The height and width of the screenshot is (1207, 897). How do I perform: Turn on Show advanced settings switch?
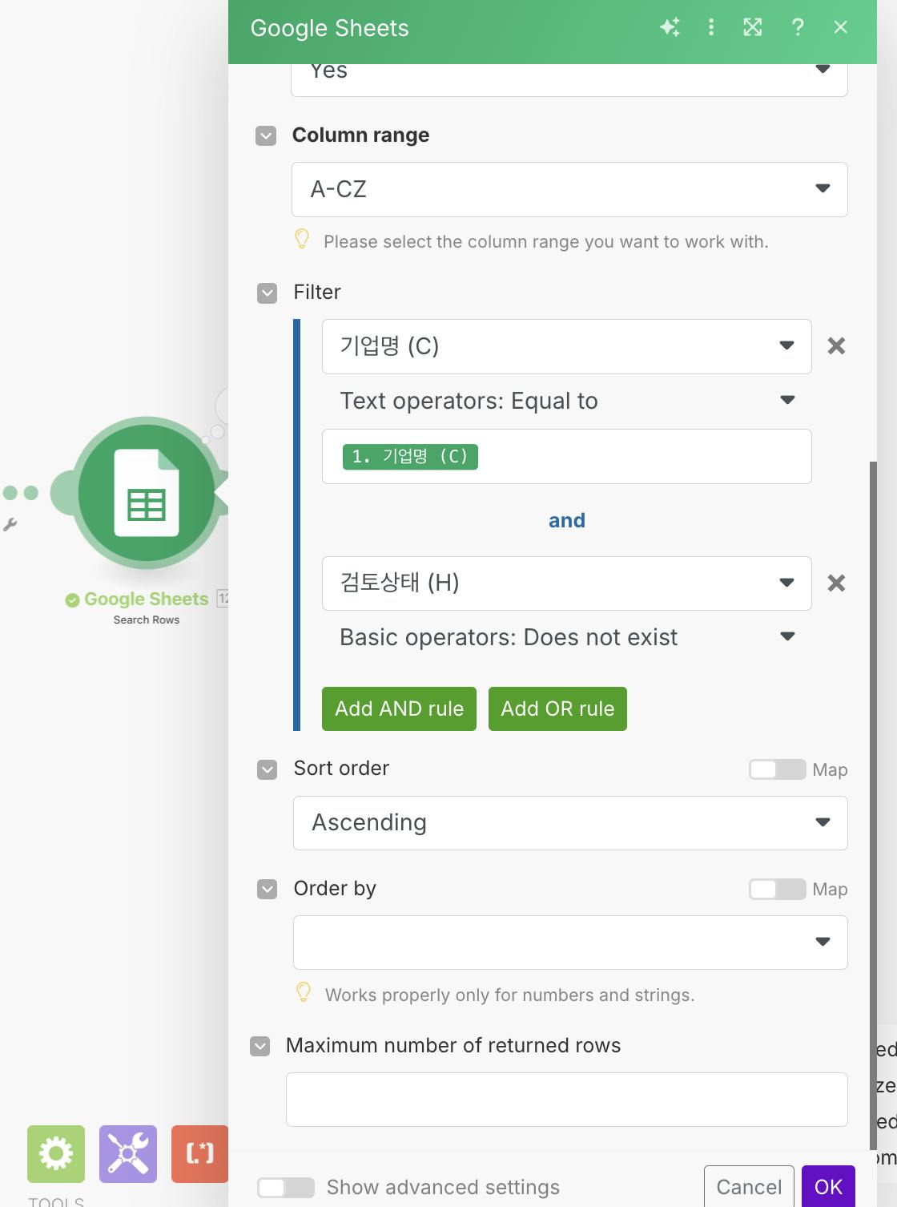[x=286, y=1188]
